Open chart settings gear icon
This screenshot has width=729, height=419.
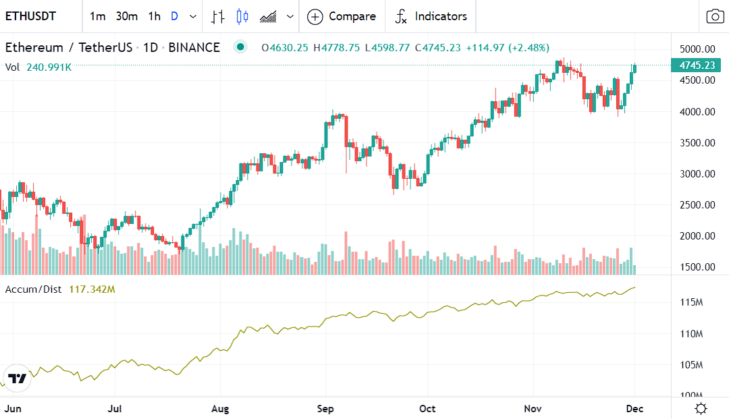point(701,408)
